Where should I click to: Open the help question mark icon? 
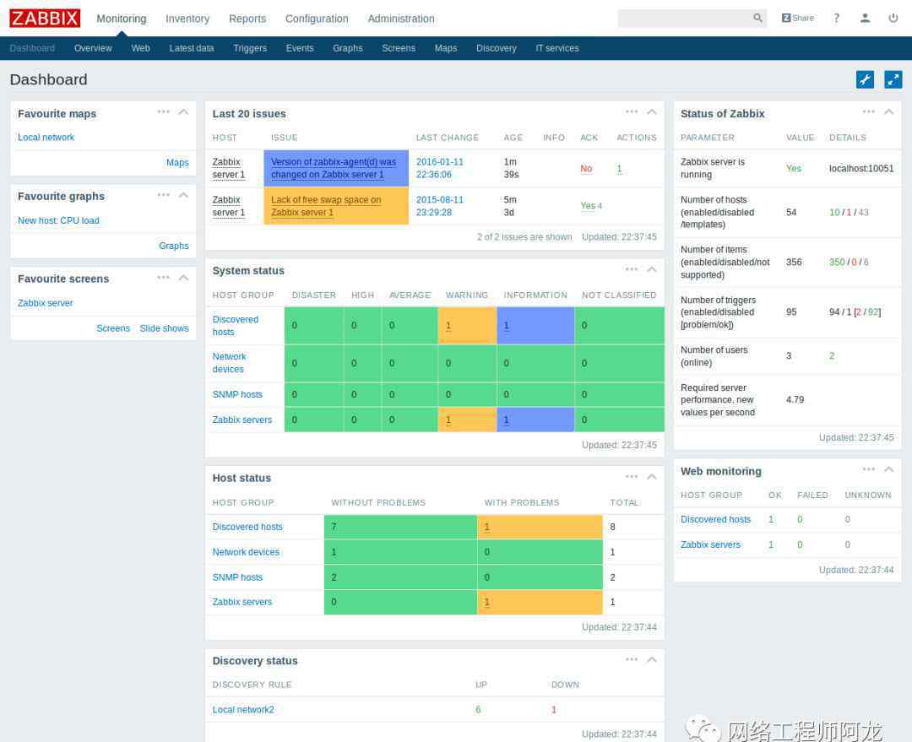836,18
